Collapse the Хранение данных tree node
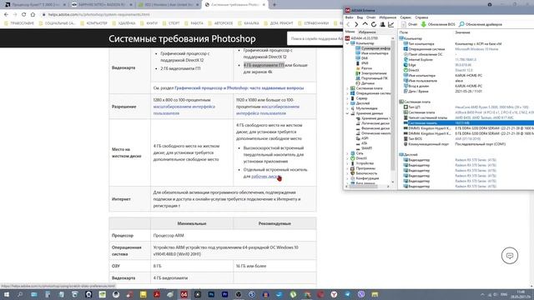534x300 pixels. point(348,113)
